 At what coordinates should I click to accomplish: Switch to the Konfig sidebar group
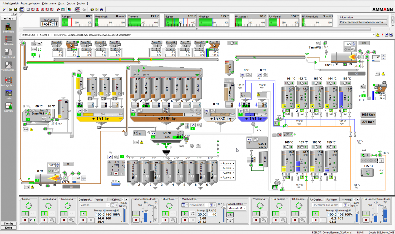click(x=8, y=223)
